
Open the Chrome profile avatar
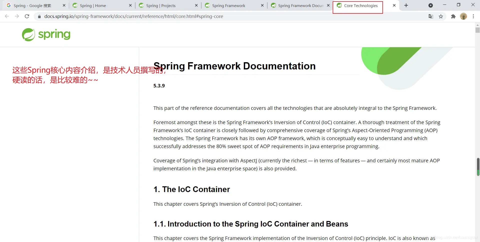(463, 16)
